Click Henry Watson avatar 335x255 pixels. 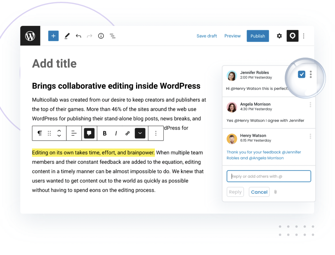pyautogui.click(x=232, y=139)
